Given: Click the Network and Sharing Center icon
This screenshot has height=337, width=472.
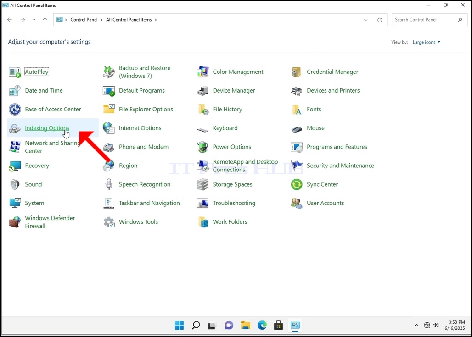Looking at the screenshot, I should (x=14, y=147).
